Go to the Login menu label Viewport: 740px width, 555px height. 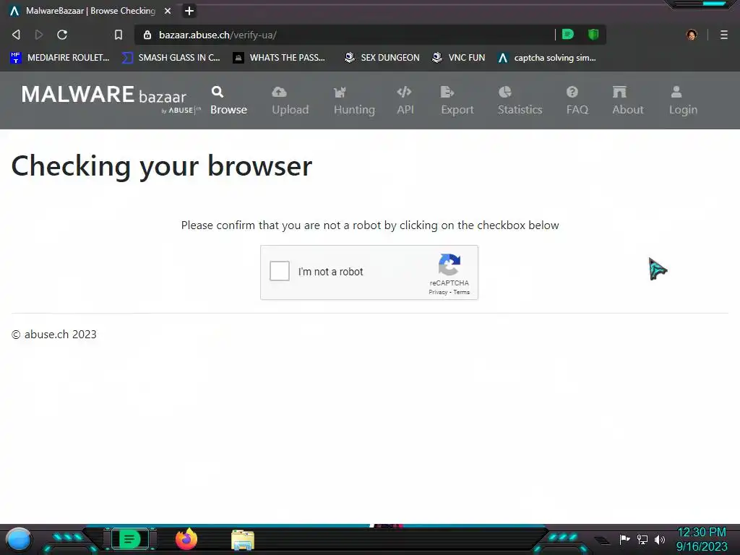point(683,110)
